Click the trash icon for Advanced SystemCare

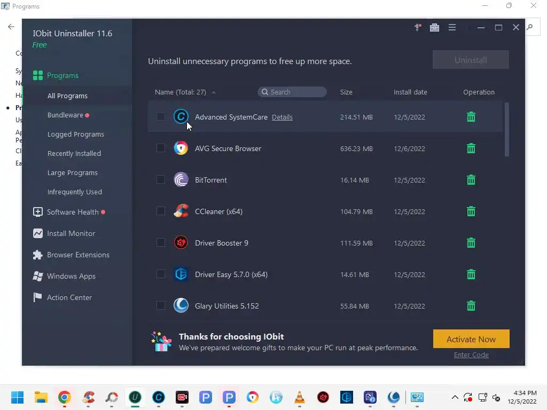(471, 117)
